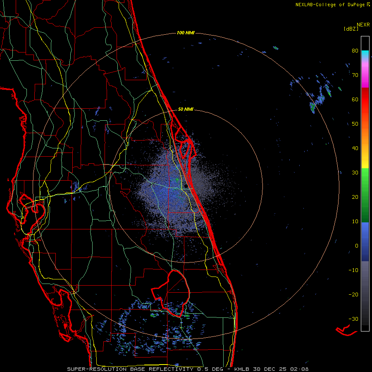Click the 60 value on the dBZ scale
The image size is (372, 372).
click(x=355, y=99)
